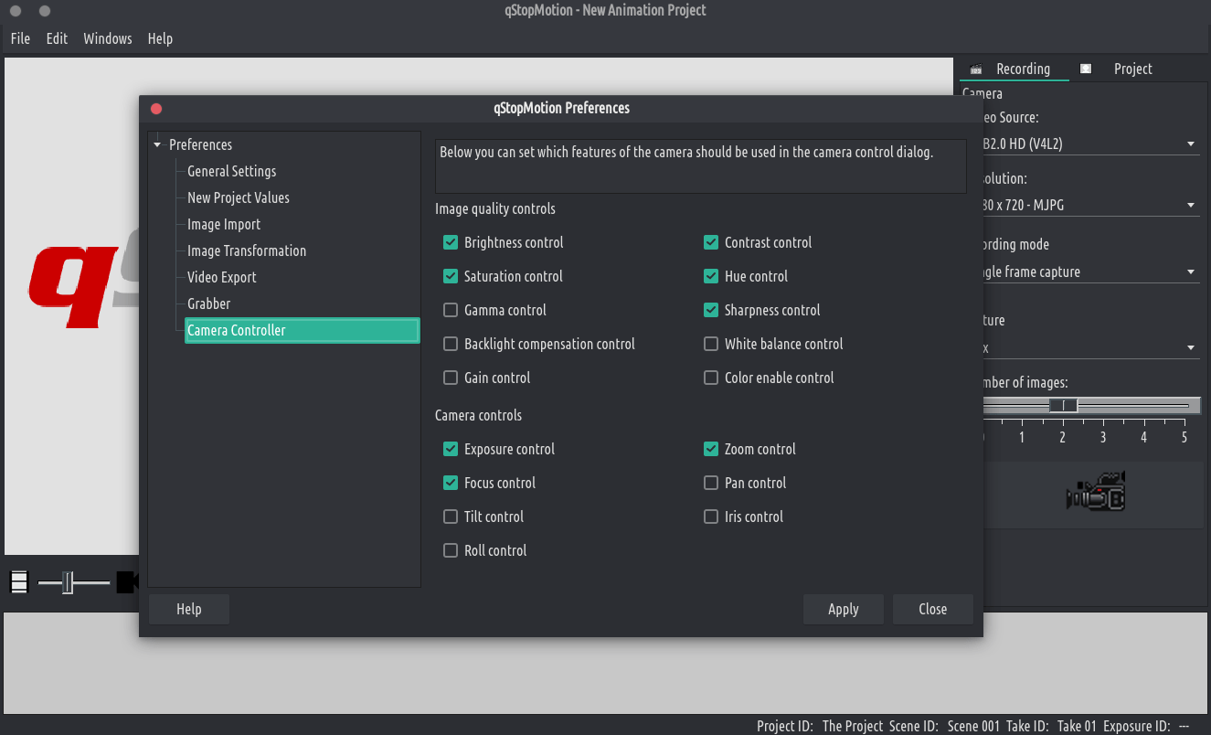Uncheck the Contrast control checkbox
This screenshot has width=1211, height=735.
pos(711,242)
